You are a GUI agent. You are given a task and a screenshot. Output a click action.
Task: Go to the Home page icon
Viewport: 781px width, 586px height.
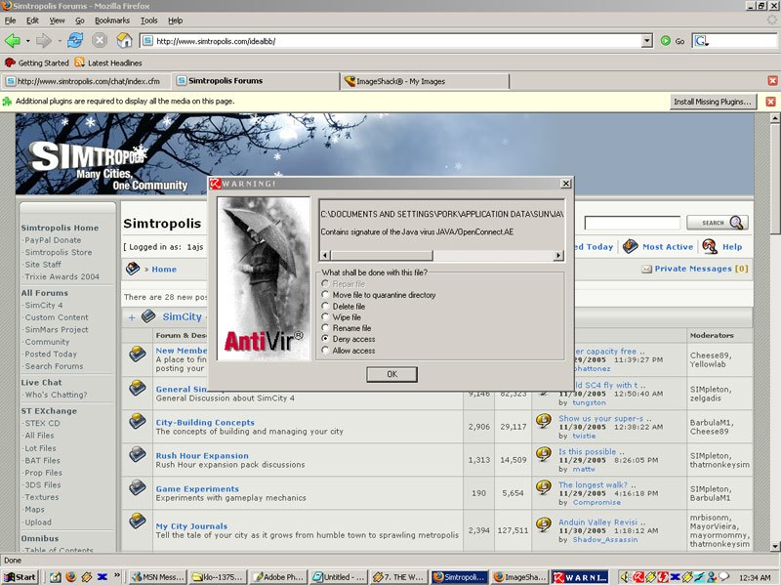pos(124,40)
